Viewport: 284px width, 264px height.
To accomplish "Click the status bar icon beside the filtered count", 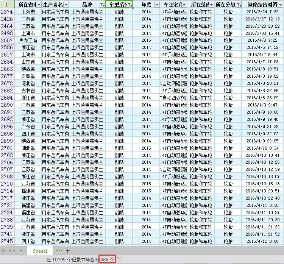I will (x=120, y=260).
